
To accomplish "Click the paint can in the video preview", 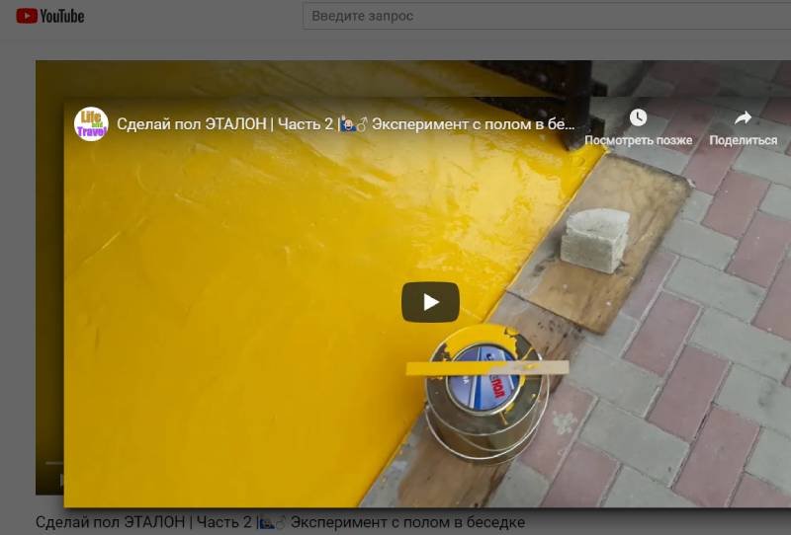I will (484, 395).
